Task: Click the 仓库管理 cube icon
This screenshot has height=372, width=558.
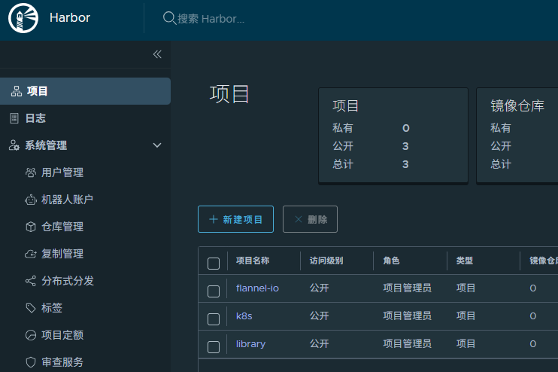Action: click(x=31, y=227)
